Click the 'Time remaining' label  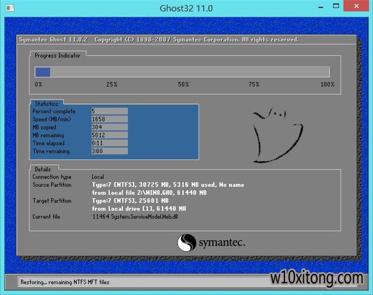pos(51,151)
